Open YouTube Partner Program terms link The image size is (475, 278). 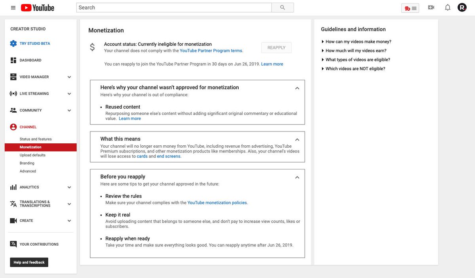[211, 51]
